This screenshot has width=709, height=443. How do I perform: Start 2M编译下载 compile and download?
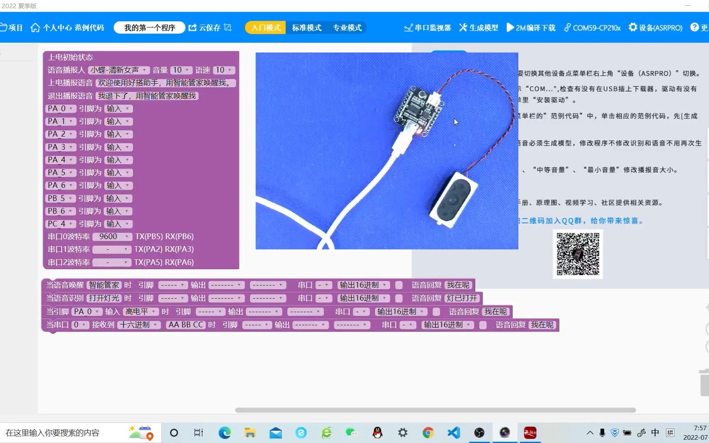[531, 27]
